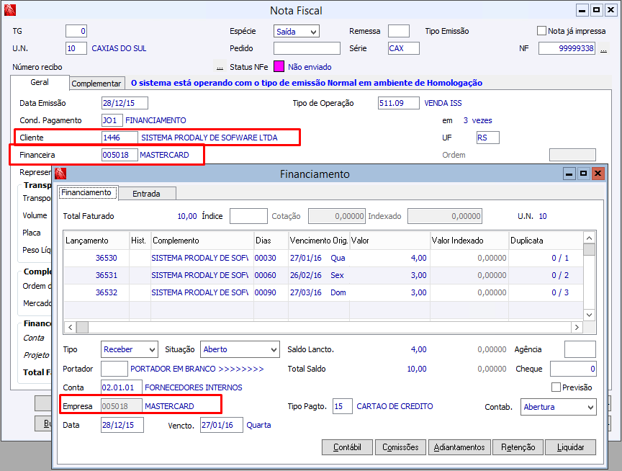
Task: Click the grid's vertical scroll up arrow
Action: [589, 238]
